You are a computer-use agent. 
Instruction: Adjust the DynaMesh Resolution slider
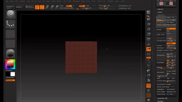click(166, 76)
